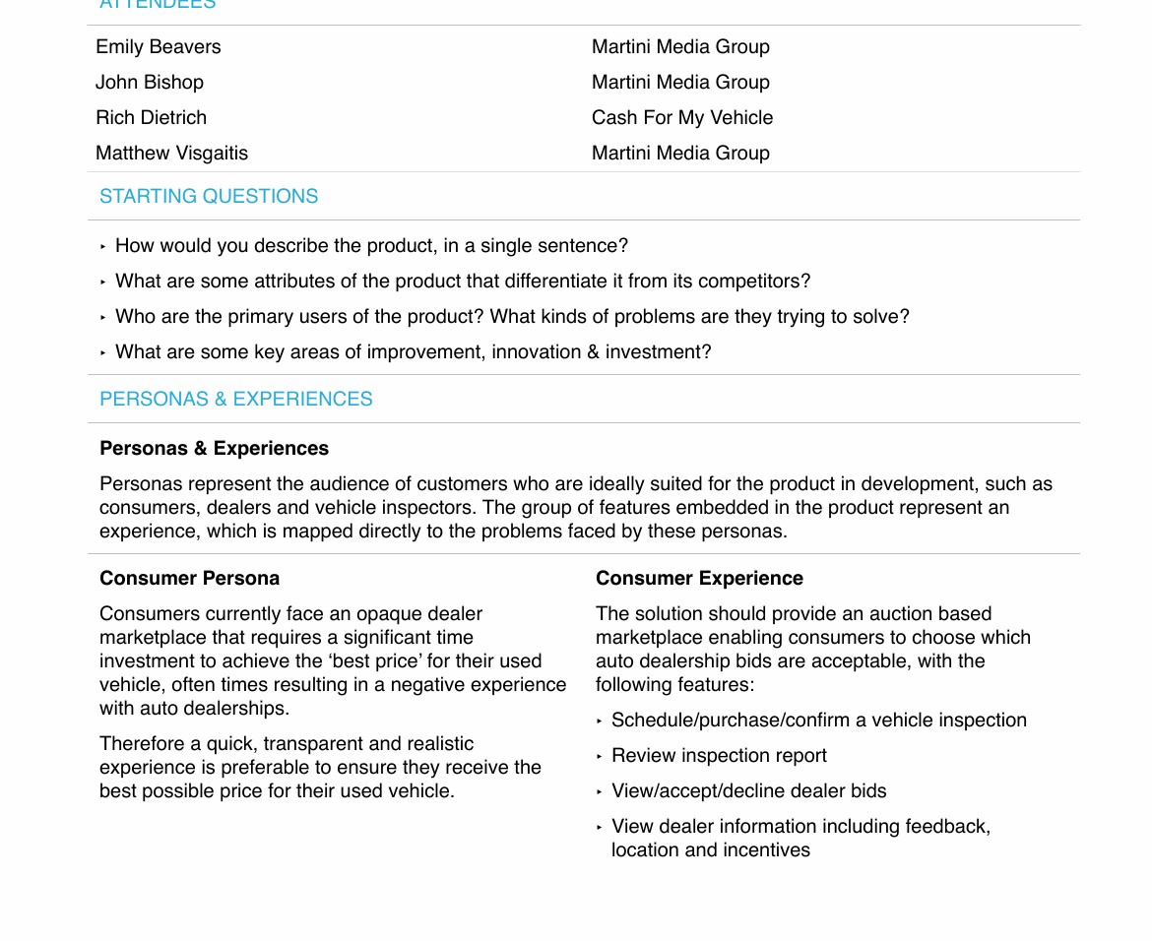Click question about differentiating attributes from competitors

(463, 281)
